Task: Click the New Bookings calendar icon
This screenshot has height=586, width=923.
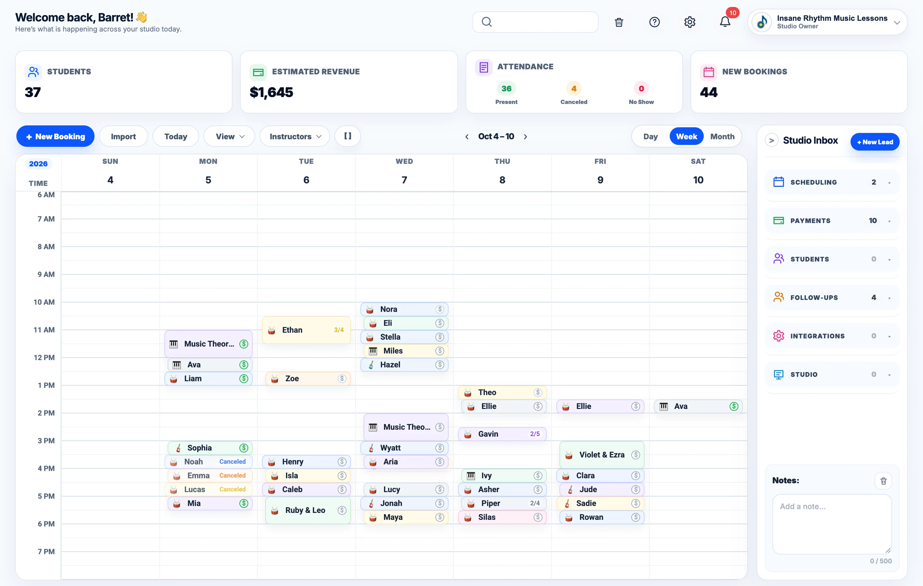Action: click(708, 72)
